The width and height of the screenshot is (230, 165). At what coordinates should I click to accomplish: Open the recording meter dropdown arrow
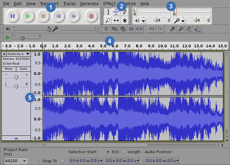(183, 21)
